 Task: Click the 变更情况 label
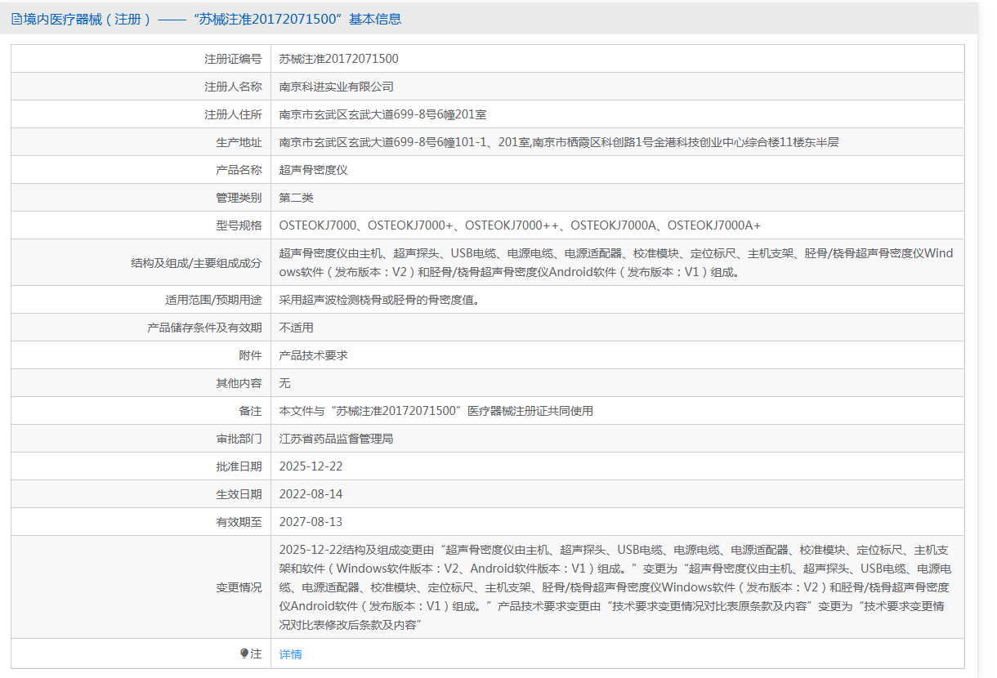pos(239,587)
